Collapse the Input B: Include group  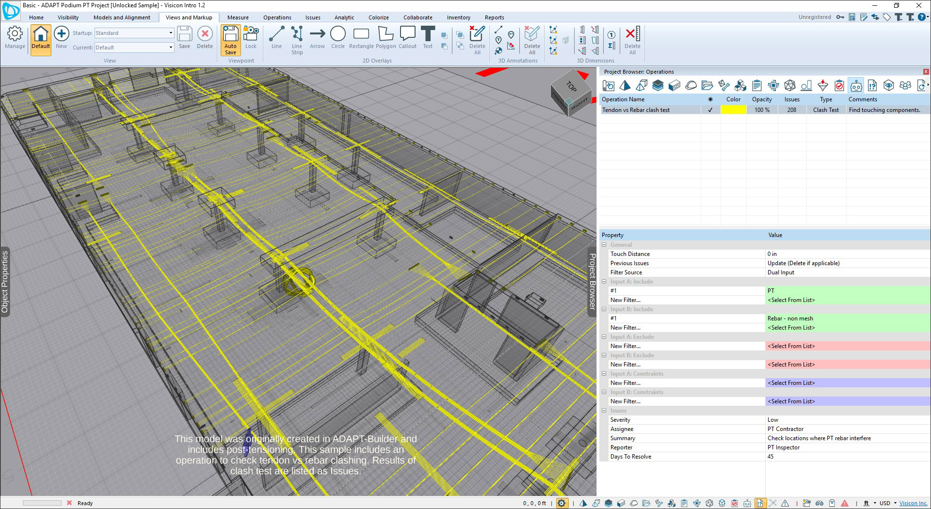[604, 309]
